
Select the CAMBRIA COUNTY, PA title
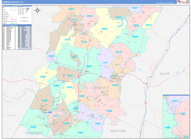coord(12,2)
